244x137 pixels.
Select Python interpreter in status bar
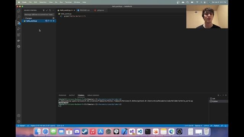coord(43,126)
